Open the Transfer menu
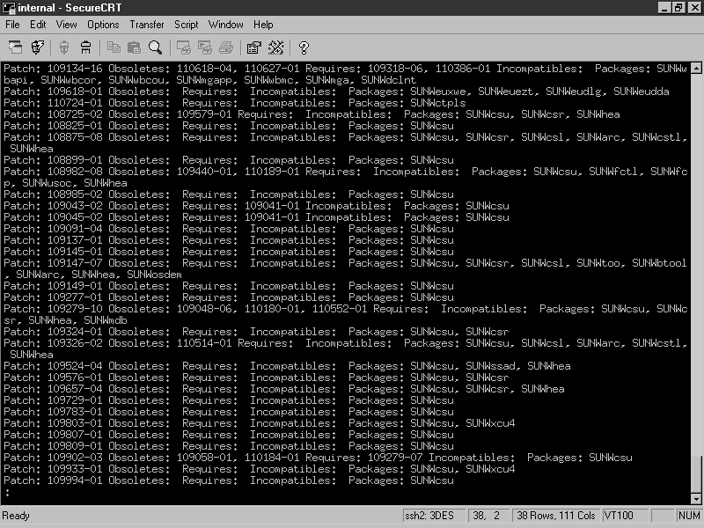The height and width of the screenshot is (528, 704). 146,25
